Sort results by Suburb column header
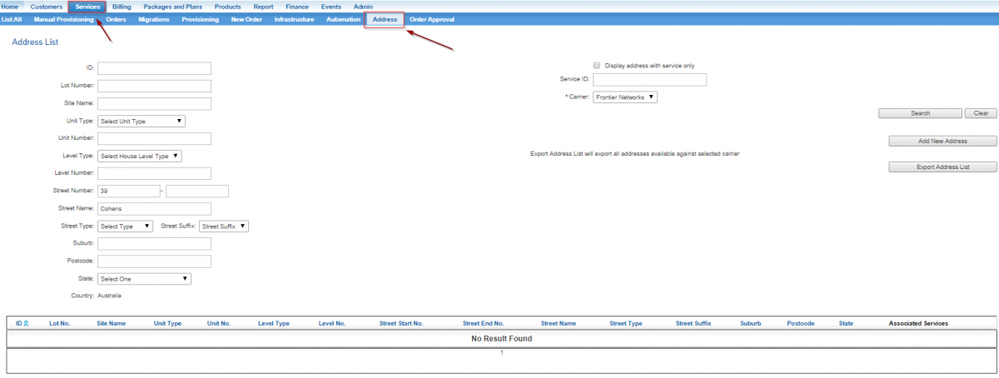Screen dimensions: 999x378 [x=750, y=323]
